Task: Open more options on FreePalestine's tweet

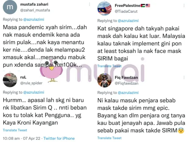Action: (184, 6)
